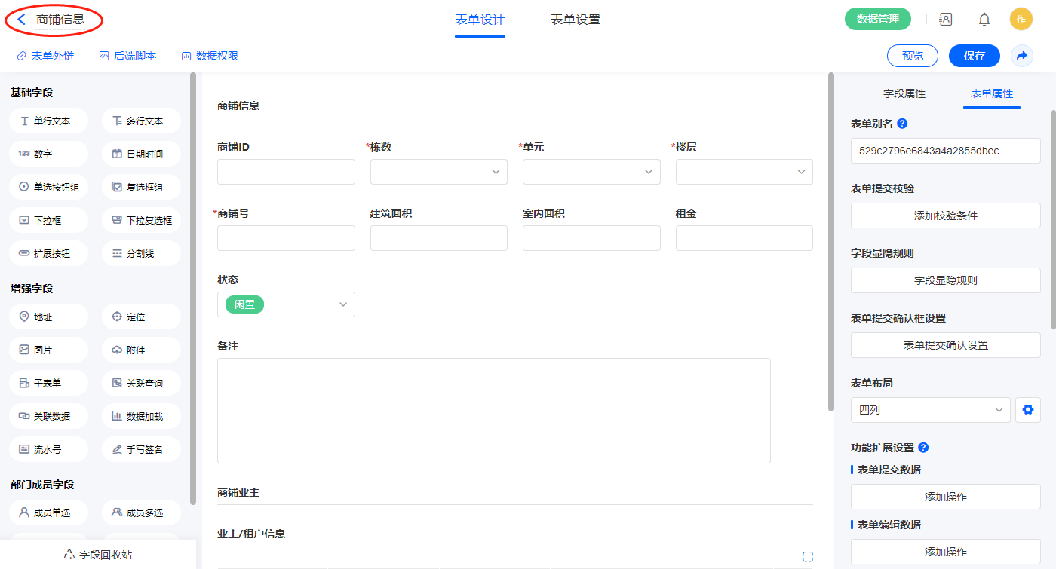
Task: Add a 复选框组 field
Action: (141, 187)
